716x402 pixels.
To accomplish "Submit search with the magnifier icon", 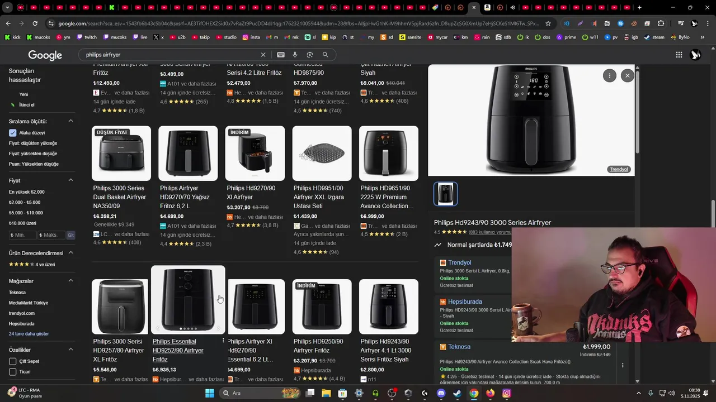I will coord(325,55).
